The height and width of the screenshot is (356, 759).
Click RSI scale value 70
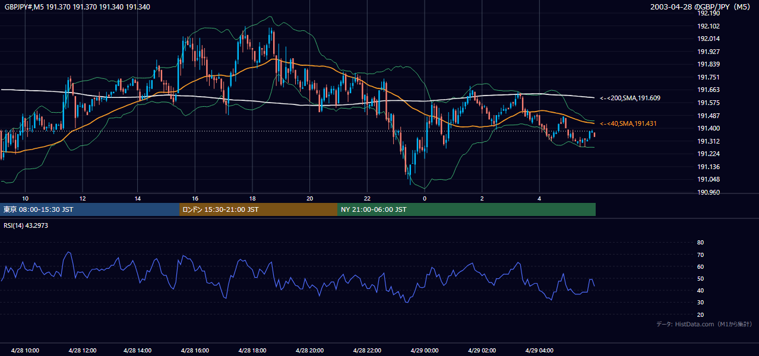point(700,255)
